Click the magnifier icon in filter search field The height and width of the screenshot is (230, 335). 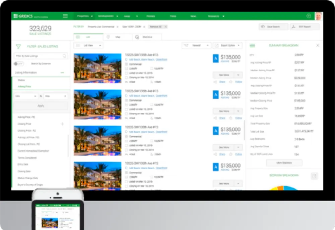point(64,56)
